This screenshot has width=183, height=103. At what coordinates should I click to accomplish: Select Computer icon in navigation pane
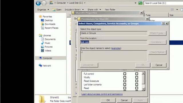tap(40, 58)
